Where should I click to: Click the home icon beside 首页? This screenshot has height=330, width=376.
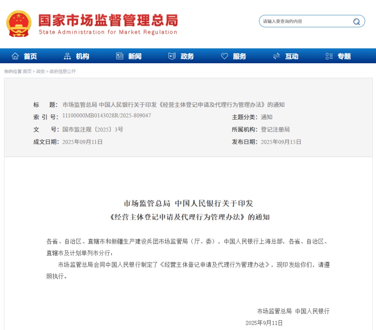point(15,56)
